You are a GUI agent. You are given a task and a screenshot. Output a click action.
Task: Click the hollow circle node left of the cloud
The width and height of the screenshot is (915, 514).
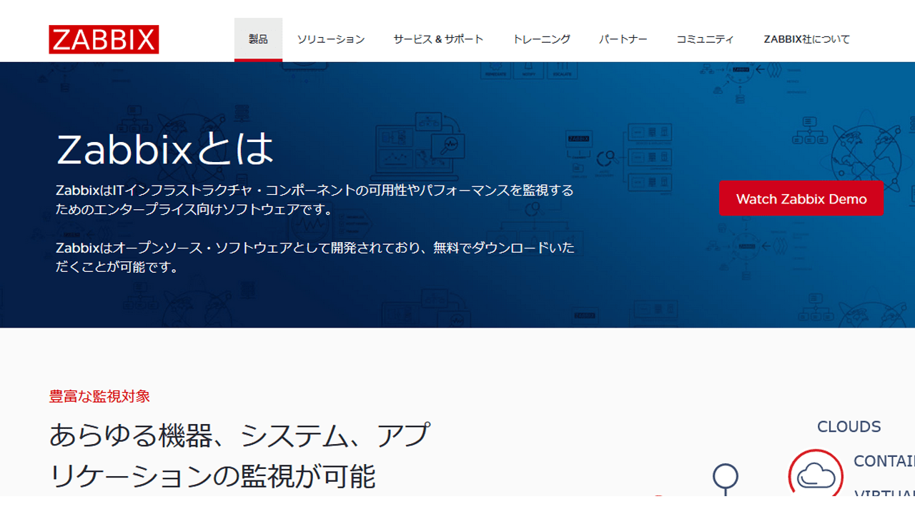[x=726, y=475]
